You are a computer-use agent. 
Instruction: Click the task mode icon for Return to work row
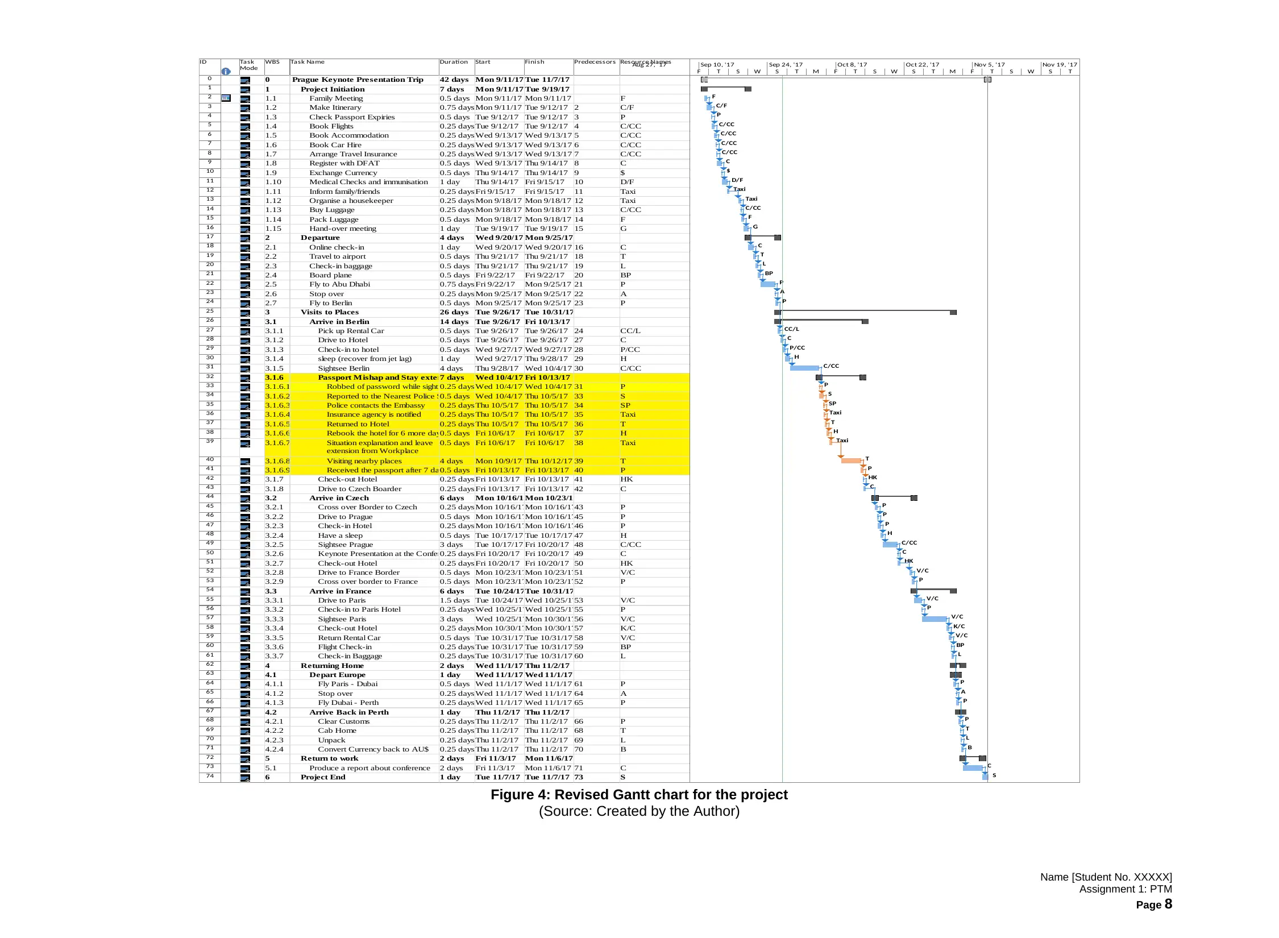[x=245, y=759]
